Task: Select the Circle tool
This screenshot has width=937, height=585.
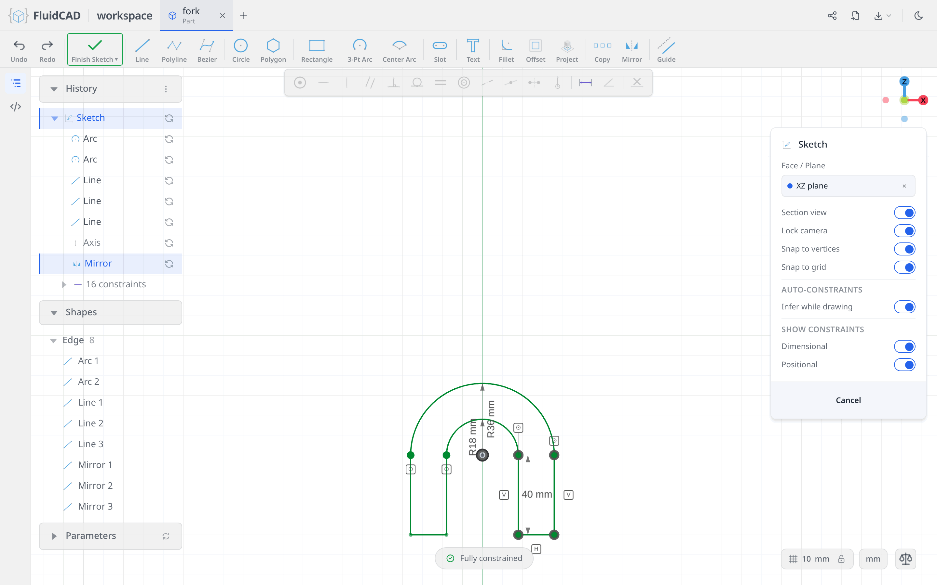Action: coord(241,50)
